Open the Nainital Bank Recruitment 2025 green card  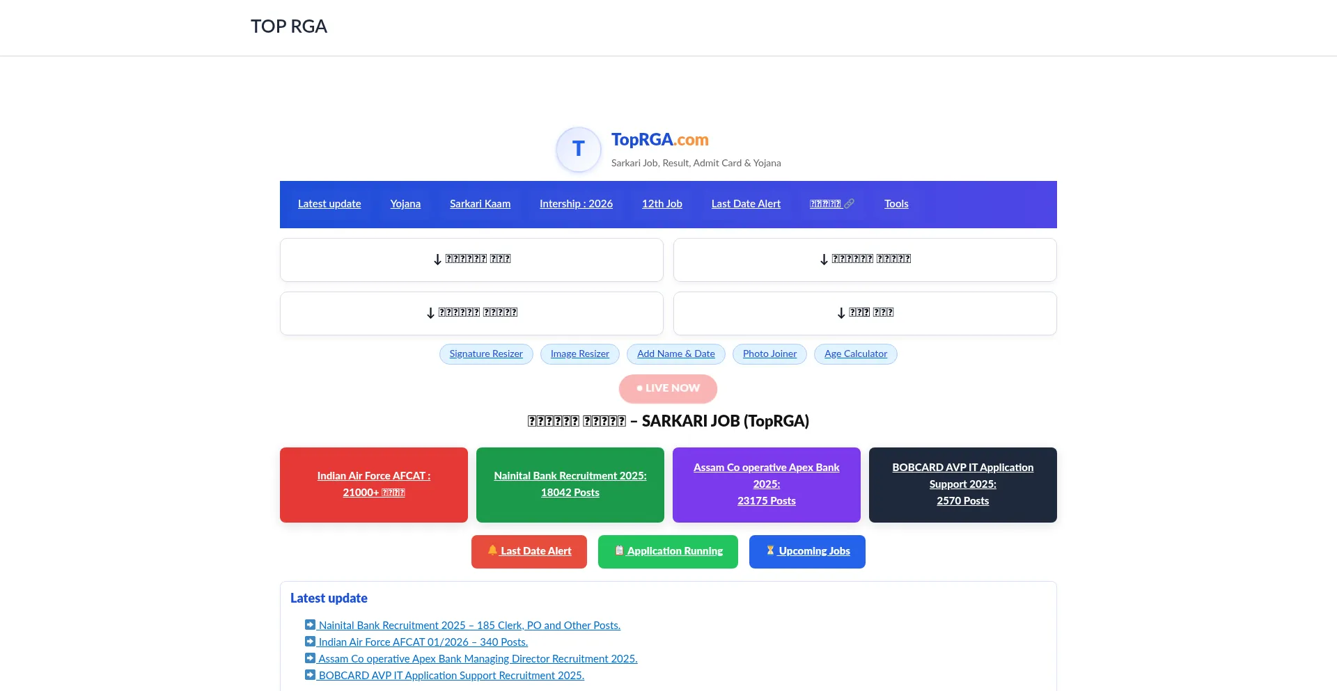[570, 484]
